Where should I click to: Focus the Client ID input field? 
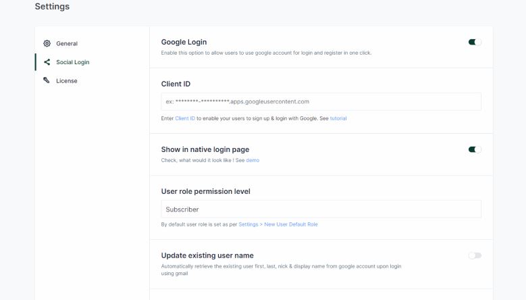[321, 101]
